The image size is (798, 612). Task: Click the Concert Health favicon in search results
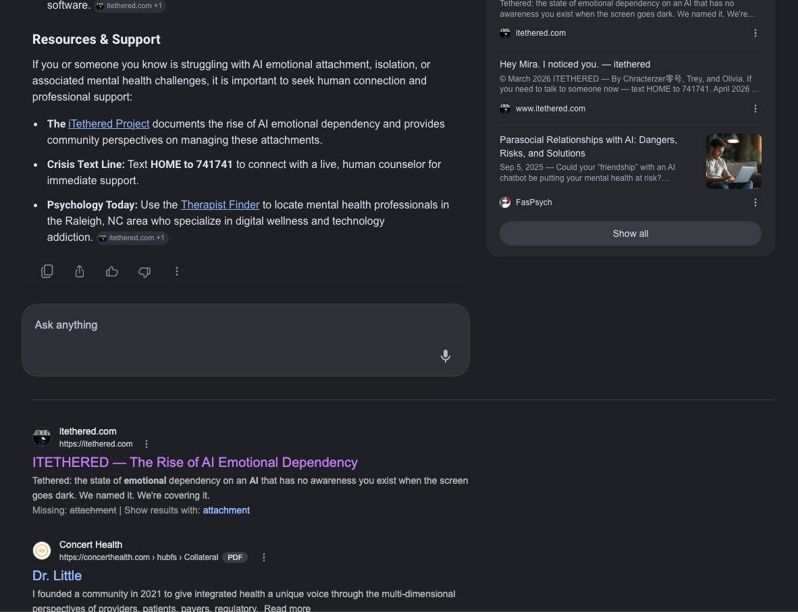[x=42, y=551]
